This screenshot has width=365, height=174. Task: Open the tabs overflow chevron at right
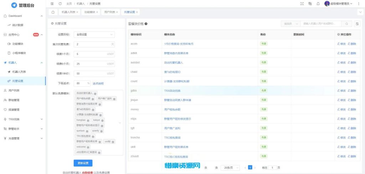pyautogui.click(x=361, y=12)
